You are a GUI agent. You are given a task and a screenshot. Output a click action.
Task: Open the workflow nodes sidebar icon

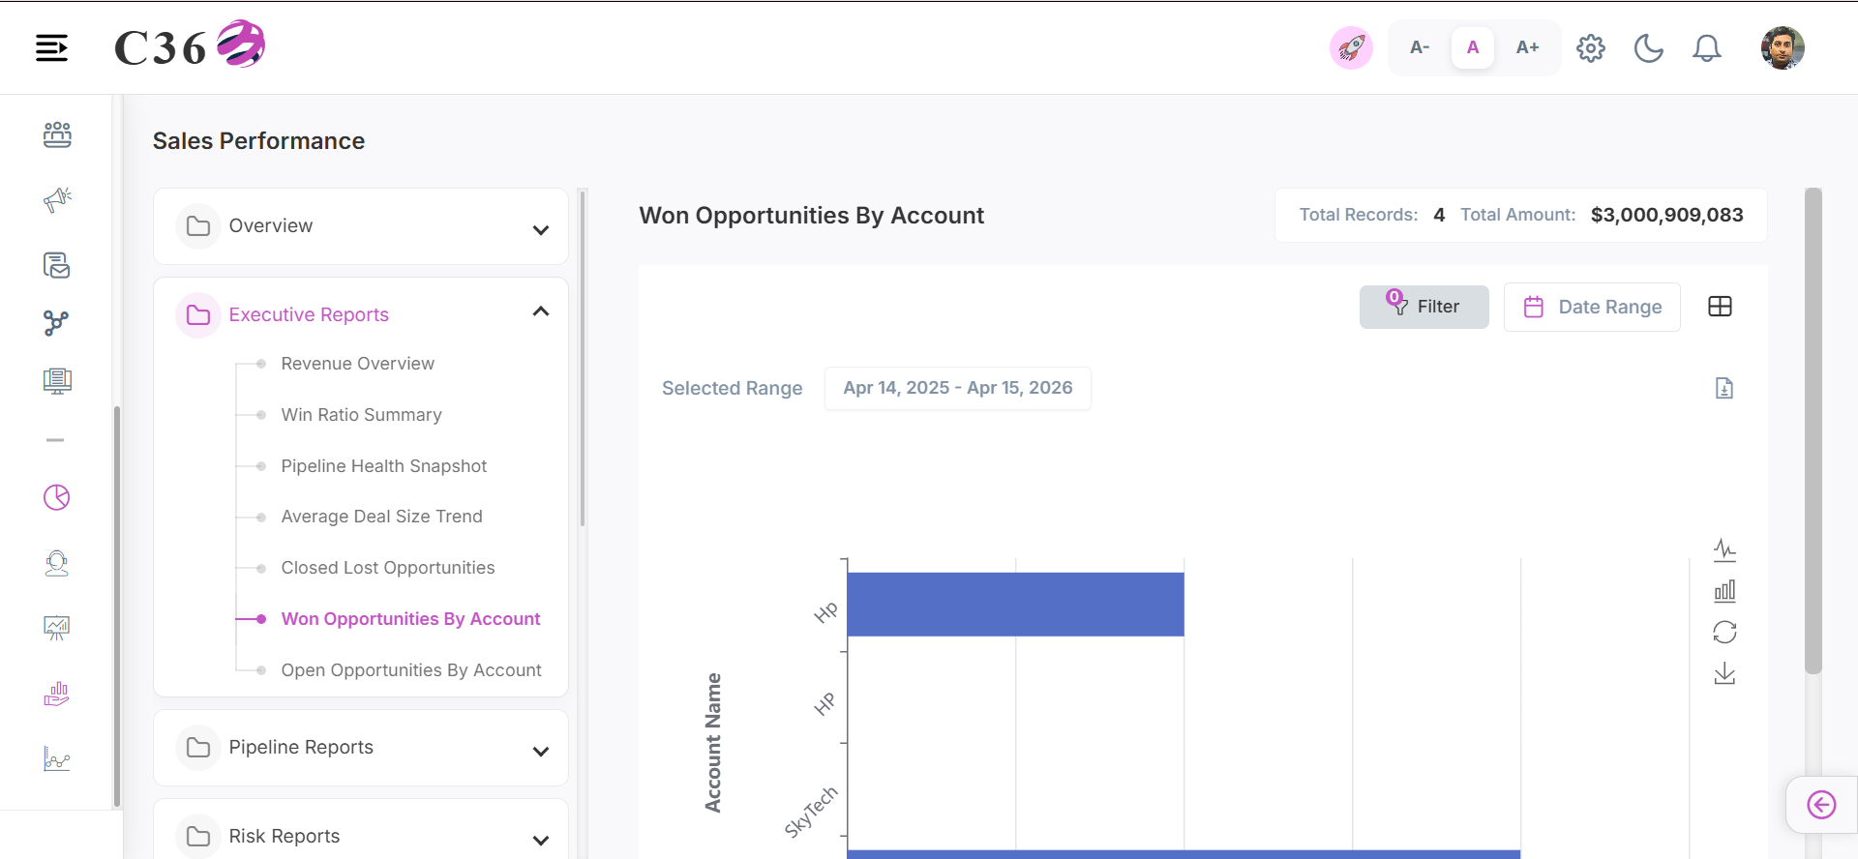pos(56,323)
